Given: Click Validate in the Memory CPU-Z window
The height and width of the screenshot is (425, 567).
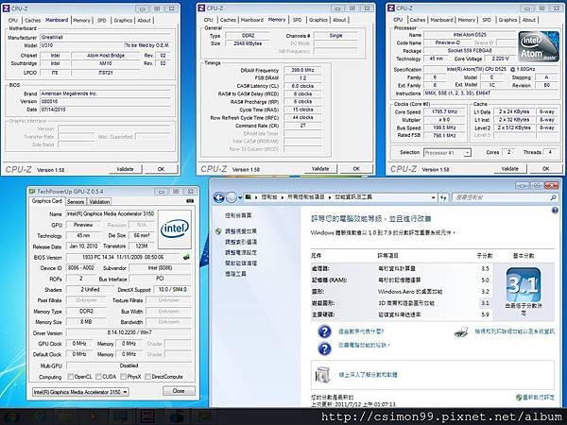Looking at the screenshot, I should (x=320, y=169).
